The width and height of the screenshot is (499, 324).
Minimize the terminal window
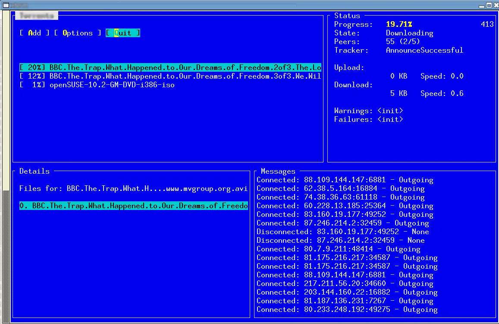482,6
